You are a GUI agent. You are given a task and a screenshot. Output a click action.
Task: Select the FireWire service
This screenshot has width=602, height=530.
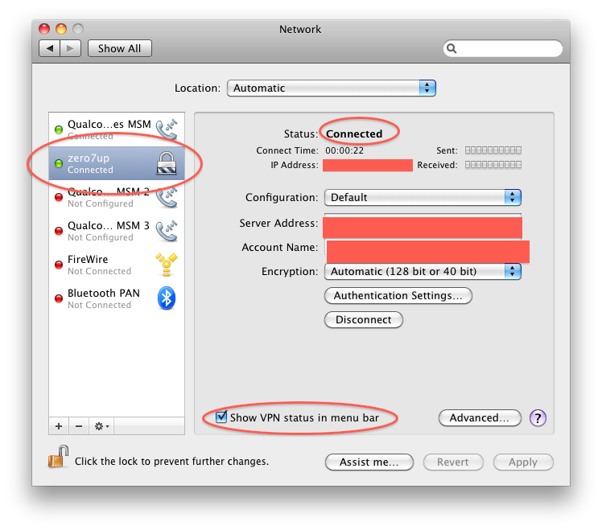click(x=117, y=265)
